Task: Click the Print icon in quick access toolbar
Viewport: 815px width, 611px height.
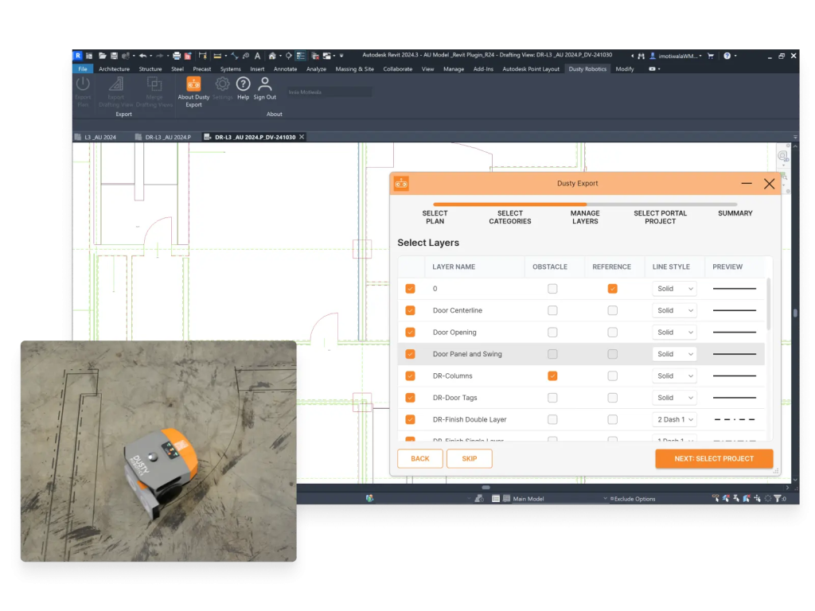Action: (177, 56)
